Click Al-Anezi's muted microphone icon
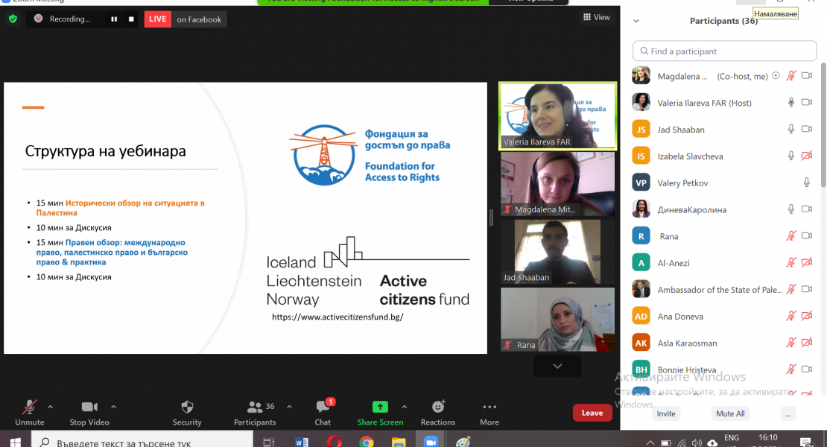827x447 pixels. [x=791, y=262]
